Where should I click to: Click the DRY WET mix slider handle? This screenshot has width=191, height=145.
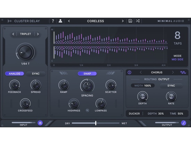coord(96,123)
